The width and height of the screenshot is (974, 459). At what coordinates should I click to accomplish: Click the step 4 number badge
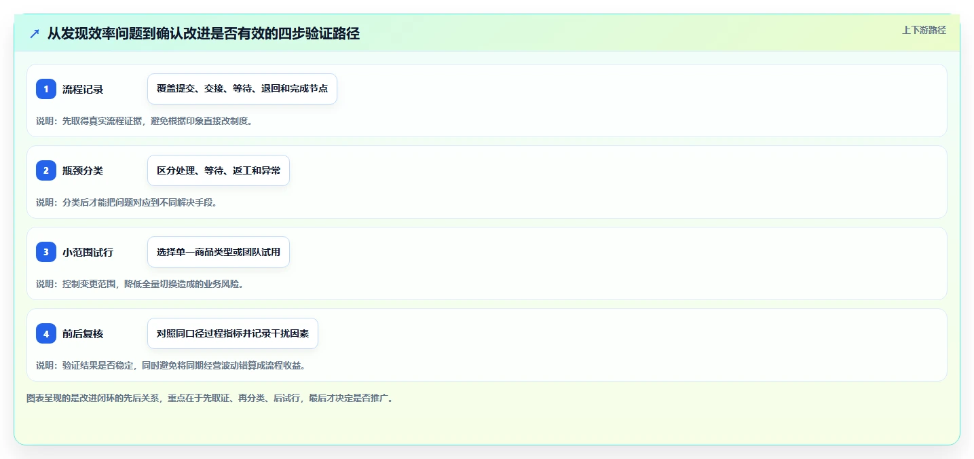pyautogui.click(x=46, y=333)
